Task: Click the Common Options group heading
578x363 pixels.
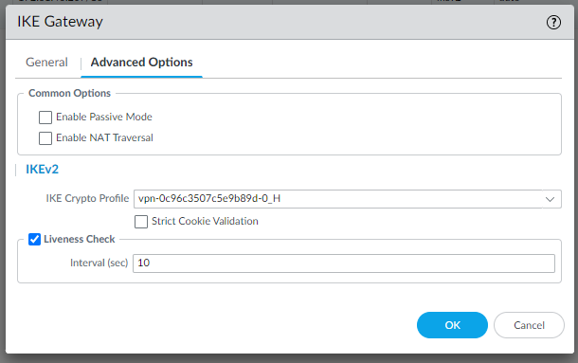Action: pos(69,93)
